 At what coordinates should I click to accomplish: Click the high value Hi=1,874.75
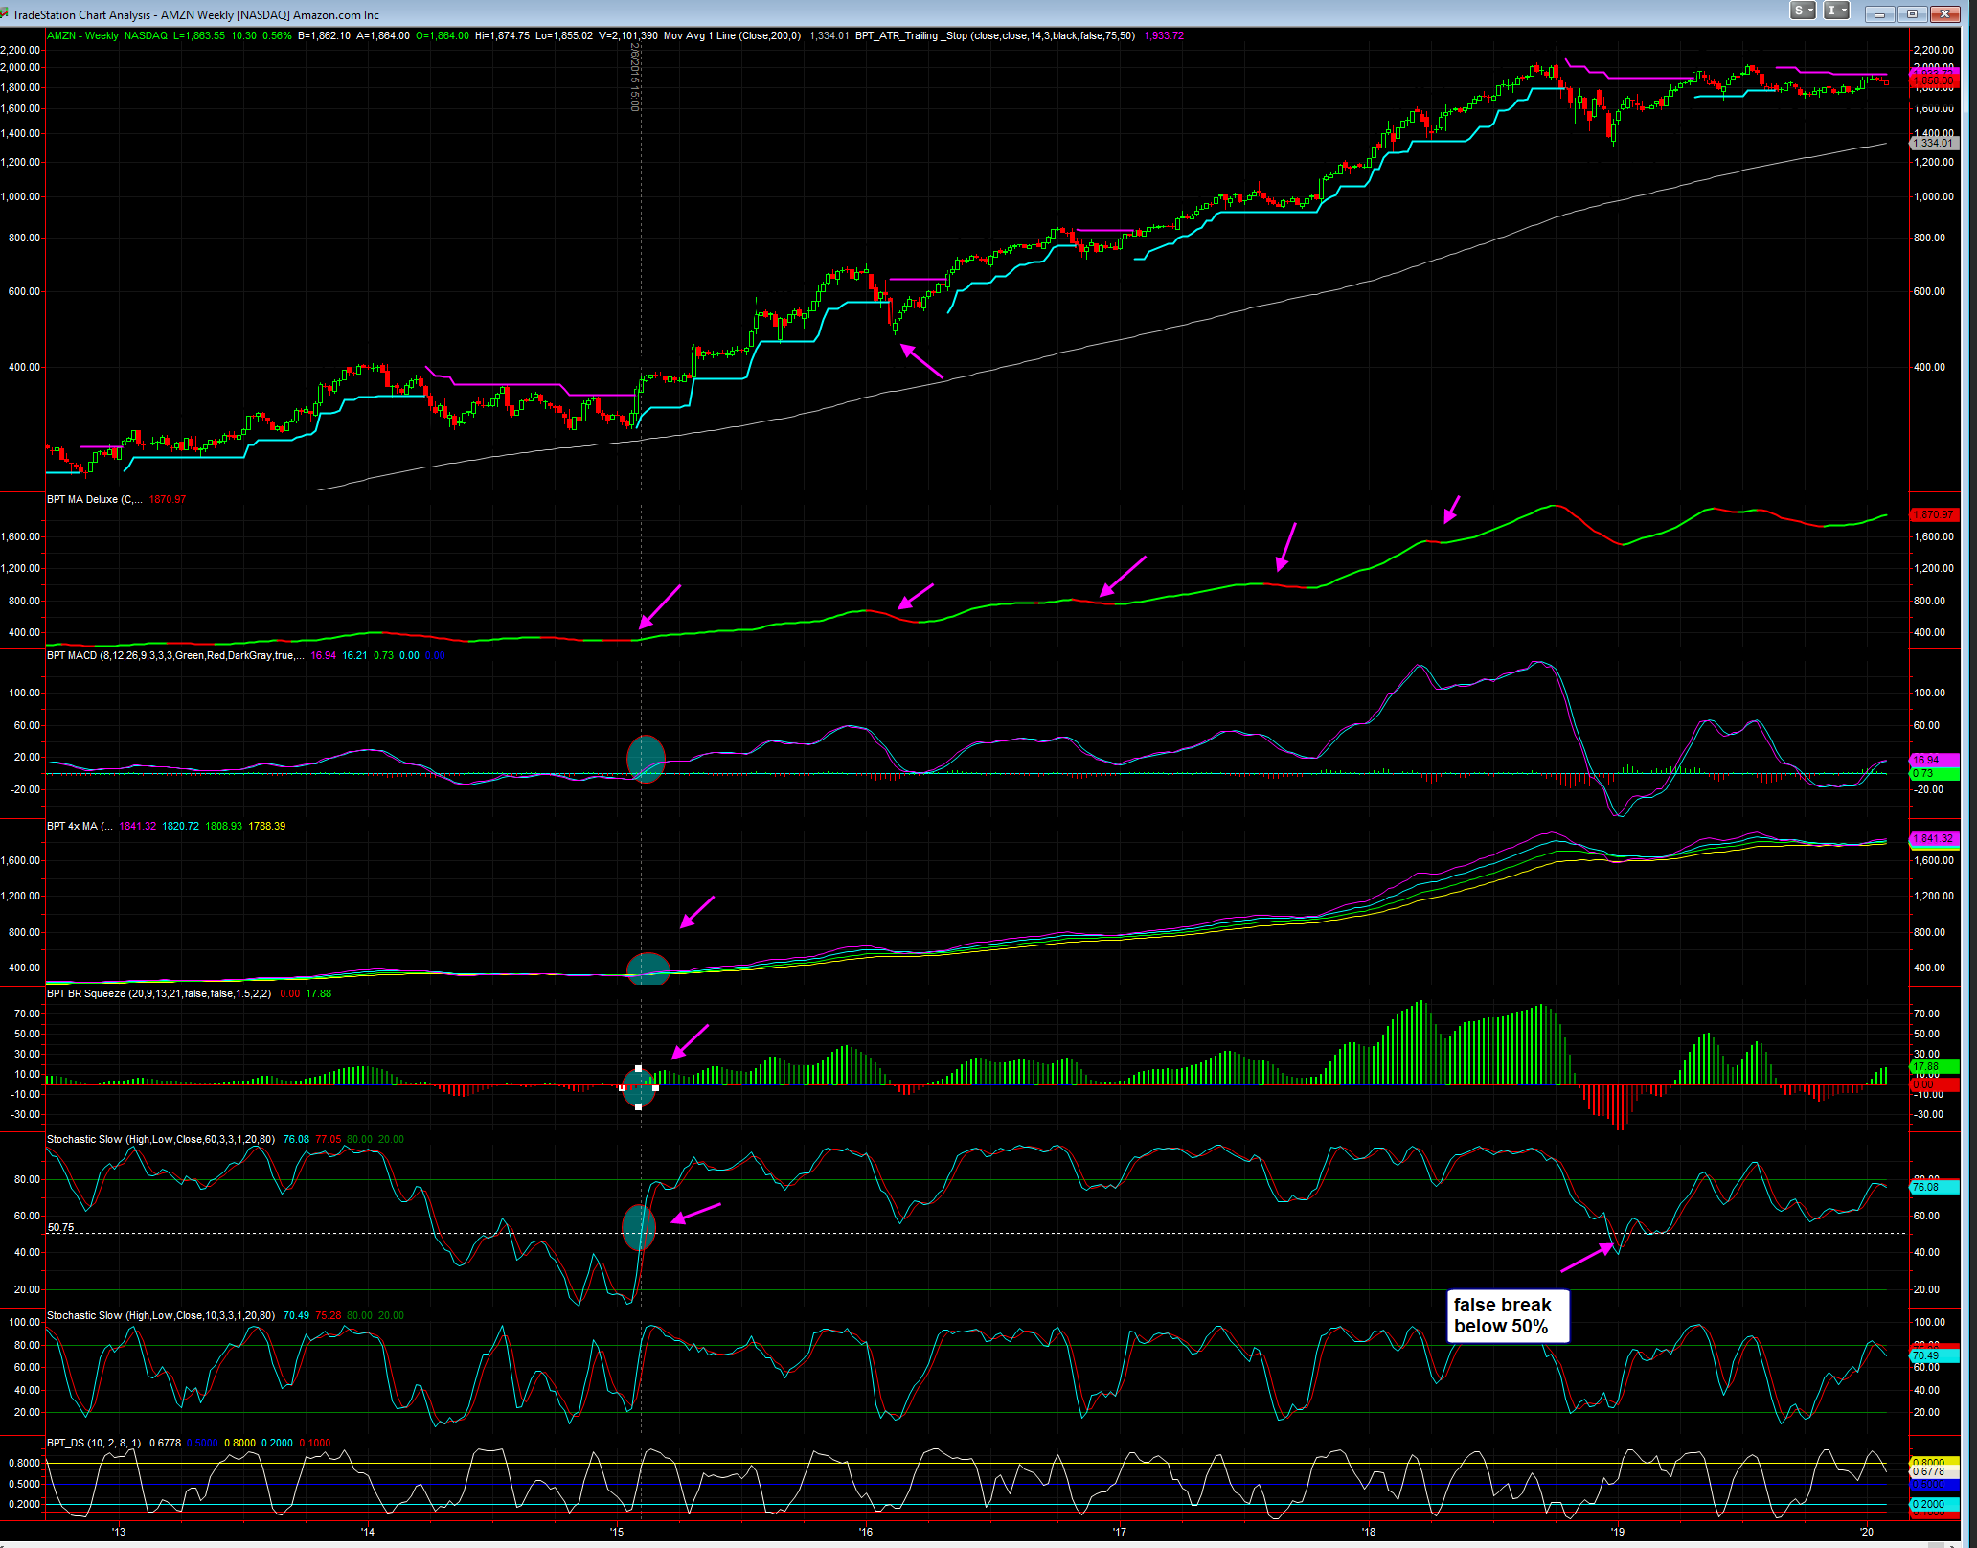(502, 35)
